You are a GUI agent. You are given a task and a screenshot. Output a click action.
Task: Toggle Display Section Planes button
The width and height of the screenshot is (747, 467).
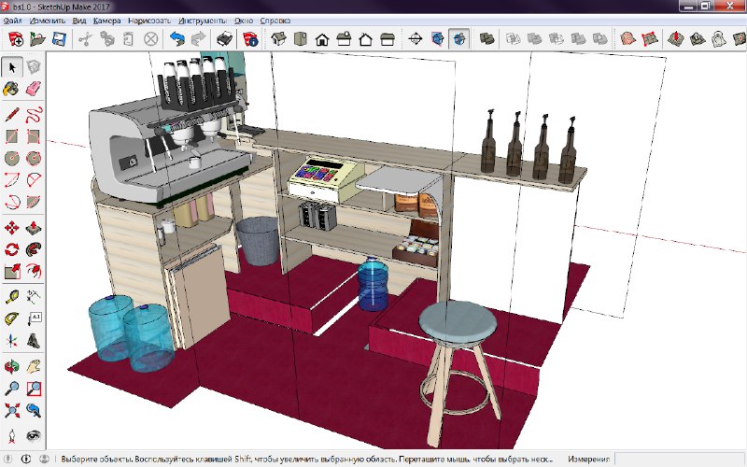[438, 39]
